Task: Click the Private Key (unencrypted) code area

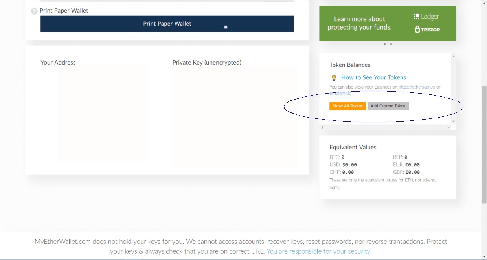Action: 232,116
